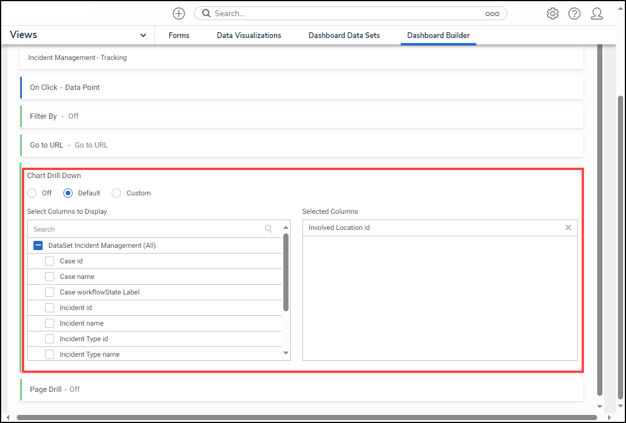626x423 pixels.
Task: Click the plus create-new icon
Action: tap(179, 13)
